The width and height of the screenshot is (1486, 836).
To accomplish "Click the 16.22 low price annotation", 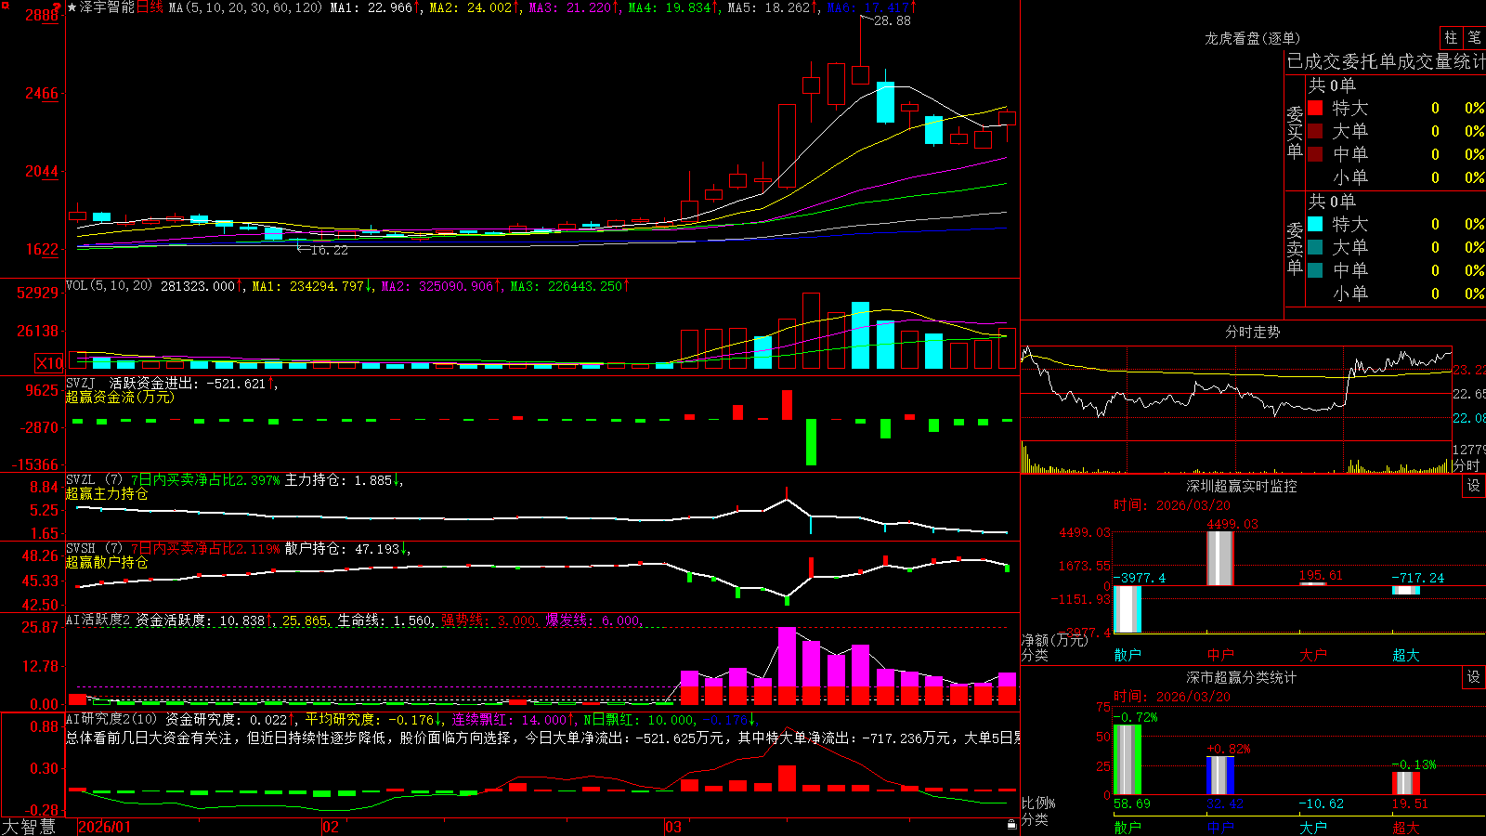I will tap(329, 250).
